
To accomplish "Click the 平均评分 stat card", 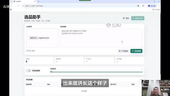I will tap(99, 61).
